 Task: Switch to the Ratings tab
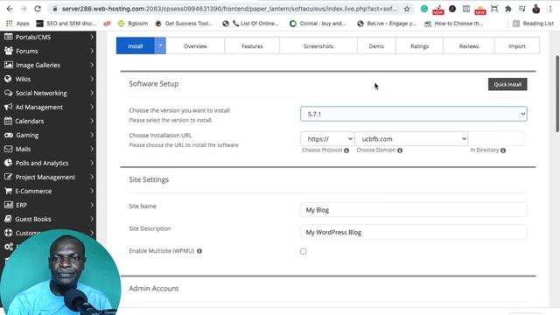(x=419, y=46)
